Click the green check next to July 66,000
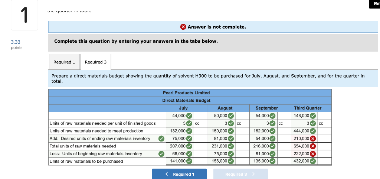Viewport: 380px width, 179px height. (x=190, y=154)
